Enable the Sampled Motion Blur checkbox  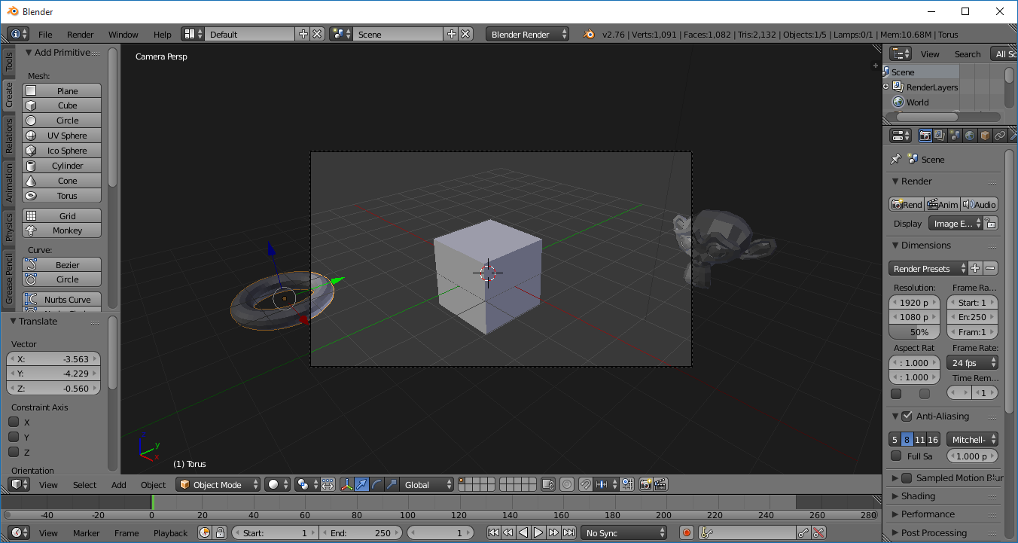point(907,477)
